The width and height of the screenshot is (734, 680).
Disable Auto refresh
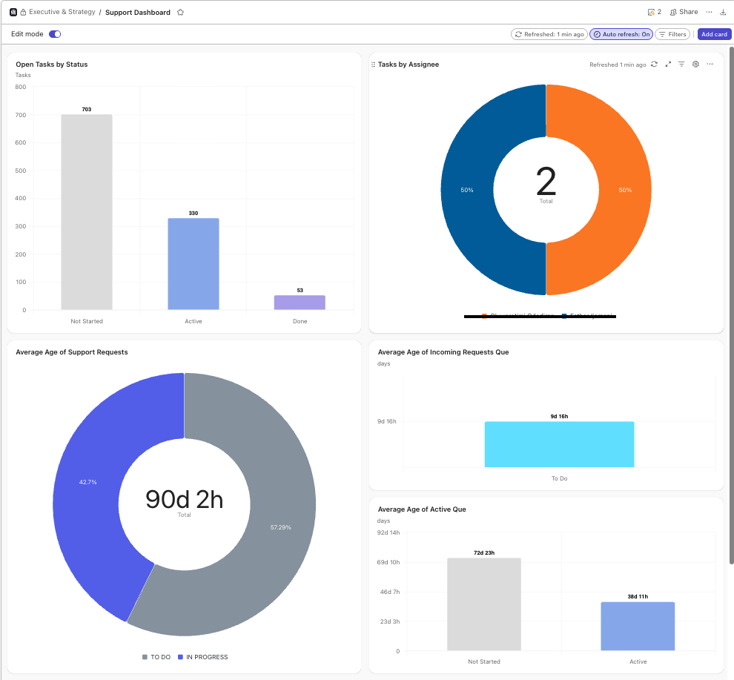click(x=621, y=34)
